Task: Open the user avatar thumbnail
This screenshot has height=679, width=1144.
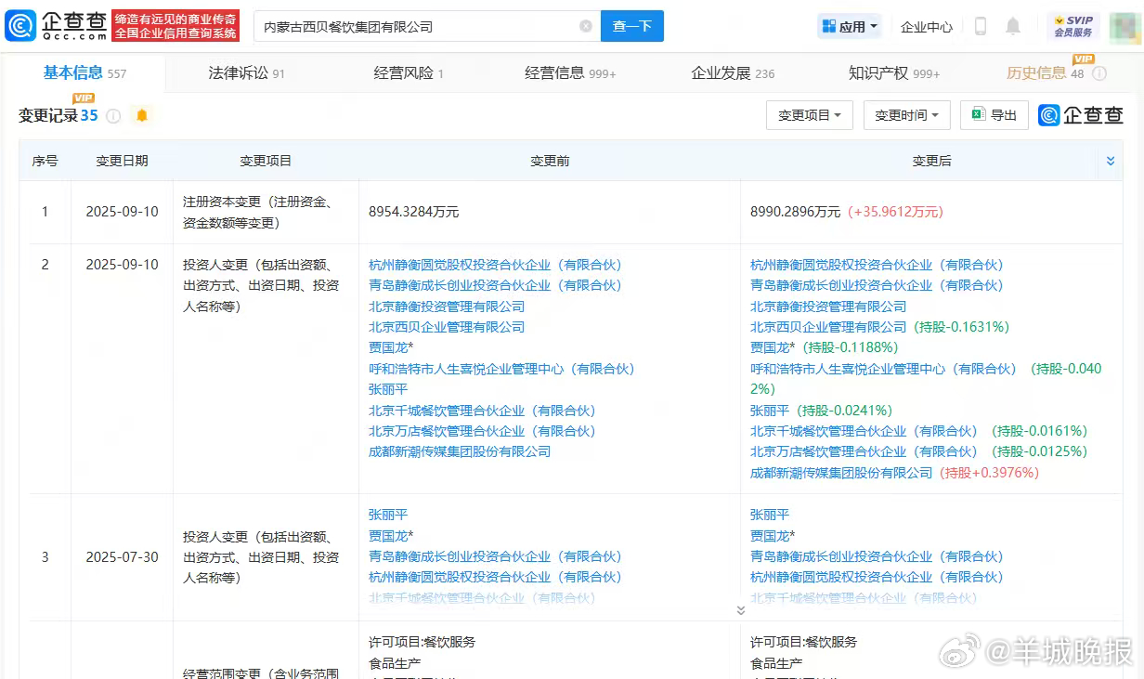Action: click(x=1124, y=27)
